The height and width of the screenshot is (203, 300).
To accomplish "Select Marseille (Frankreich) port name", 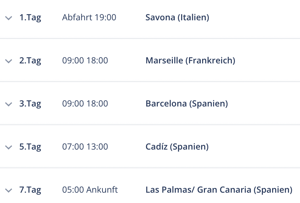I will [190, 61].
